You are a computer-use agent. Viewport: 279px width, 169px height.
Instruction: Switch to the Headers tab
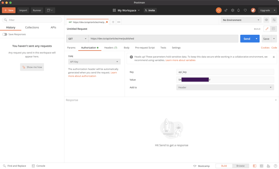click(111, 48)
